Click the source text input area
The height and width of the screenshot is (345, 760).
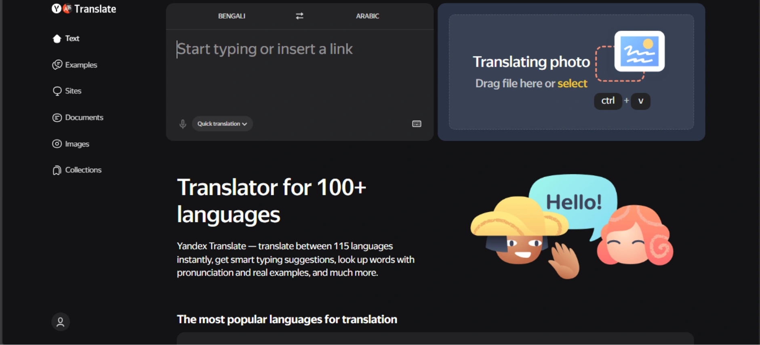coord(299,73)
